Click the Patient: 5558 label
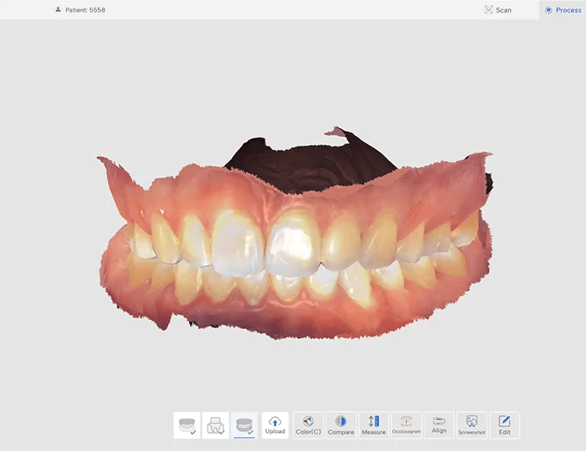The image size is (586, 451). point(85,11)
